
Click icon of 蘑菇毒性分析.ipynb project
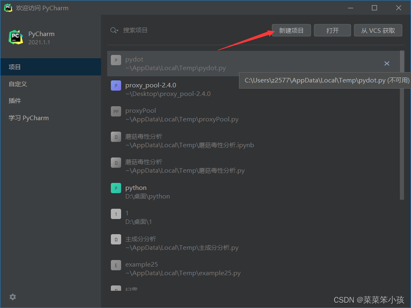click(x=116, y=137)
